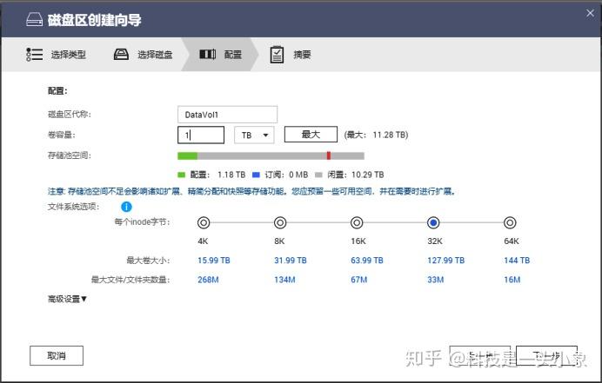Click the (最大: 11.28 TB) text

point(376,135)
